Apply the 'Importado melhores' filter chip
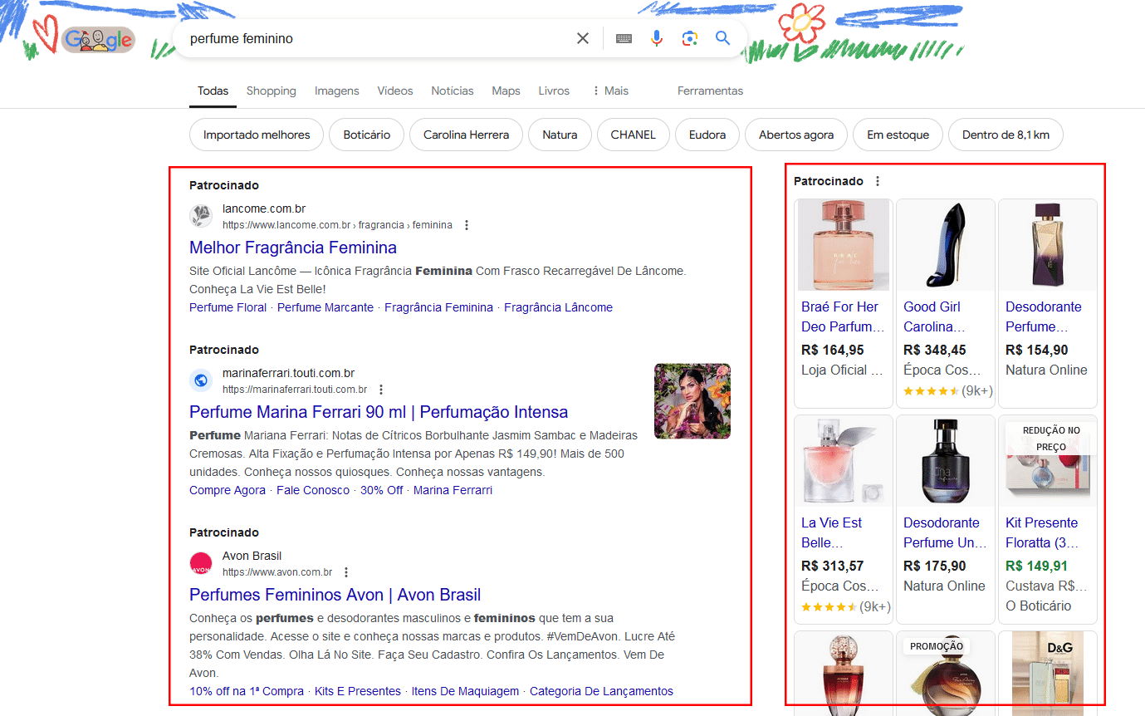This screenshot has height=716, width=1145. pyautogui.click(x=257, y=135)
